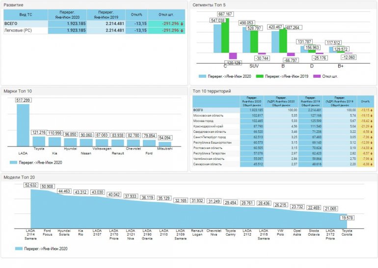Sort territories table by Откл% column header
The width and height of the screenshot is (378, 268).
click(x=366, y=101)
